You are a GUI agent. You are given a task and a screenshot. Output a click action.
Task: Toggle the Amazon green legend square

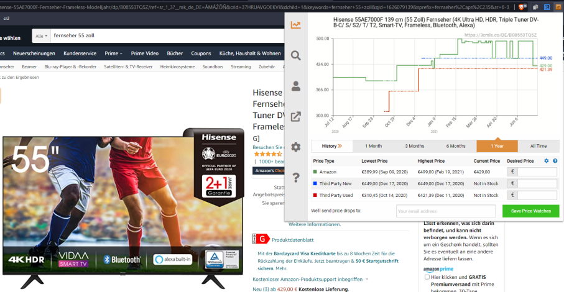(x=315, y=171)
